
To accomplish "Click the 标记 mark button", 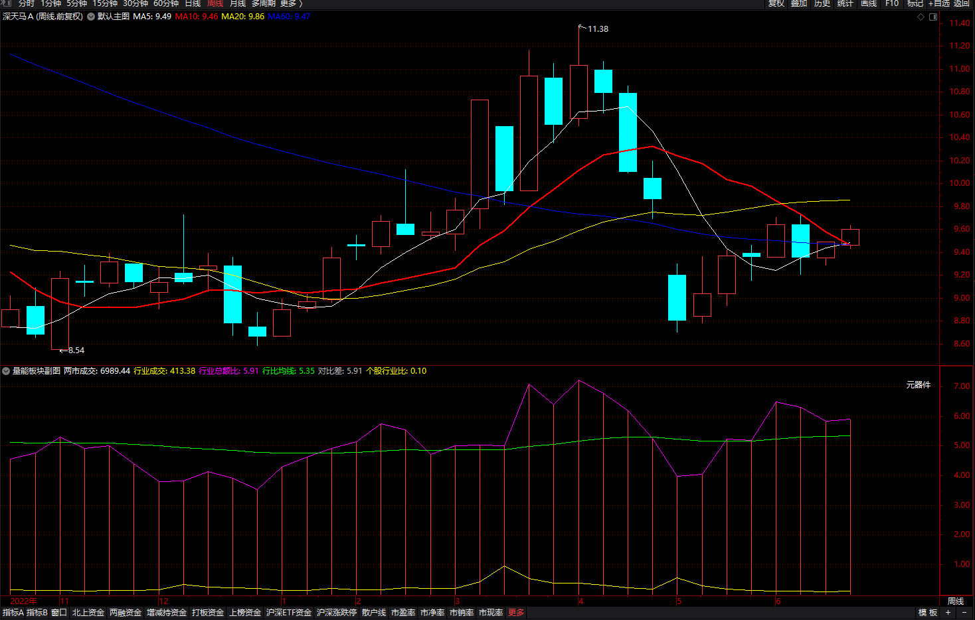I will tap(915, 3).
